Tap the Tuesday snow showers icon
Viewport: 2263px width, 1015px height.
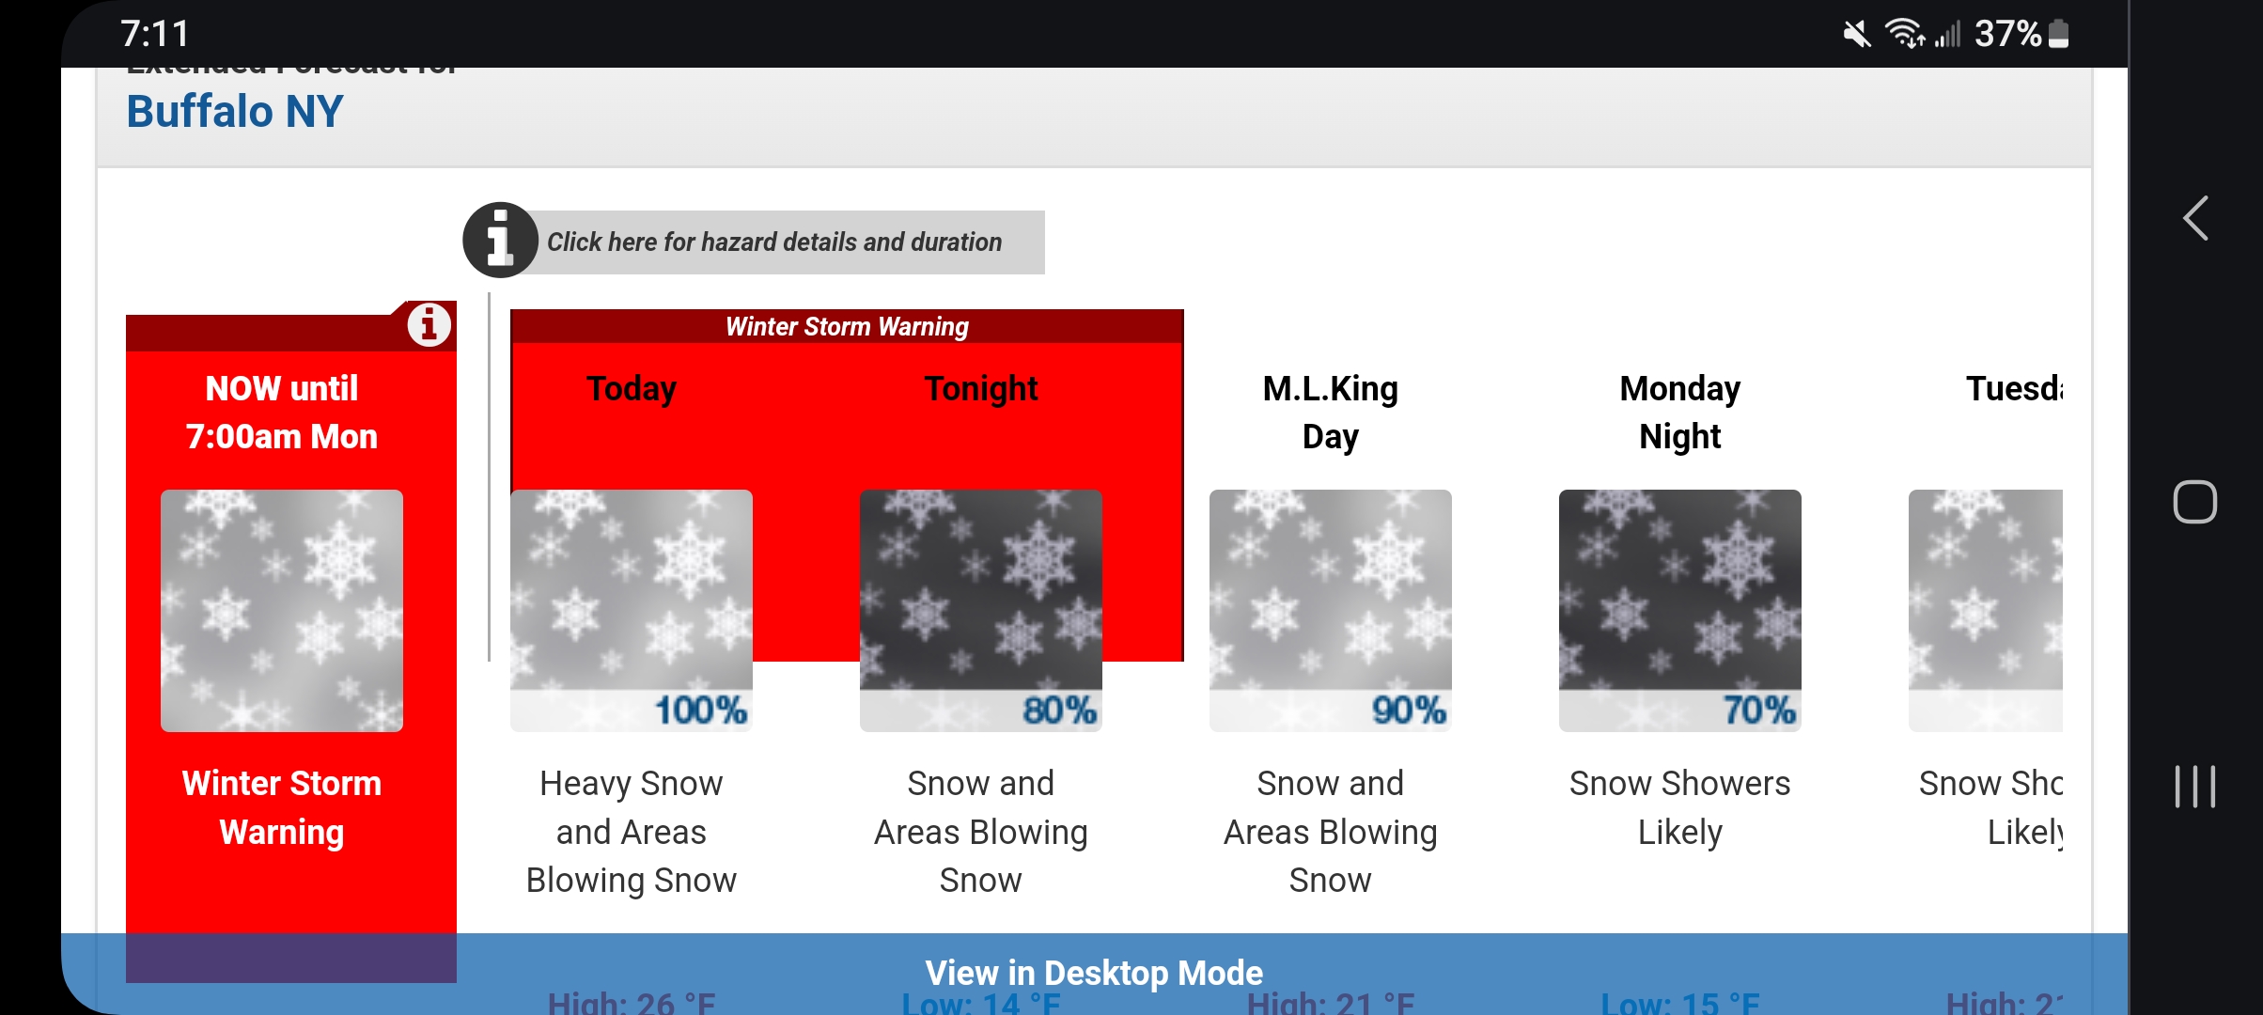pos(1986,611)
